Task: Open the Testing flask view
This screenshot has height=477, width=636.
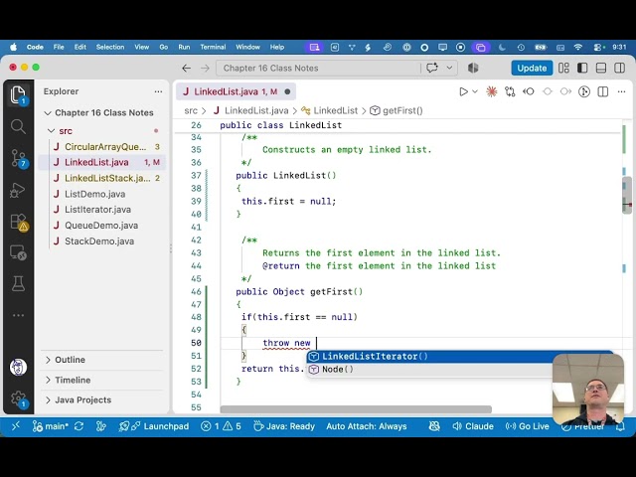Action: coord(18,284)
